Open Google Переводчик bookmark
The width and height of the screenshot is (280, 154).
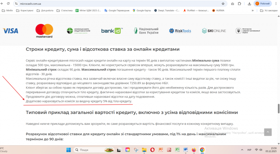coord(117,11)
